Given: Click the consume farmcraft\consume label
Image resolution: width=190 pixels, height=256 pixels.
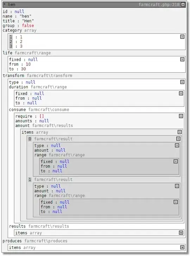Looking at the screenshot, I should (39, 110).
